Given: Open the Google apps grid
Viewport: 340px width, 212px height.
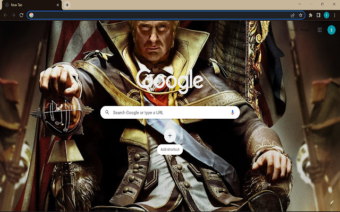Looking at the screenshot, I should [320, 30].
